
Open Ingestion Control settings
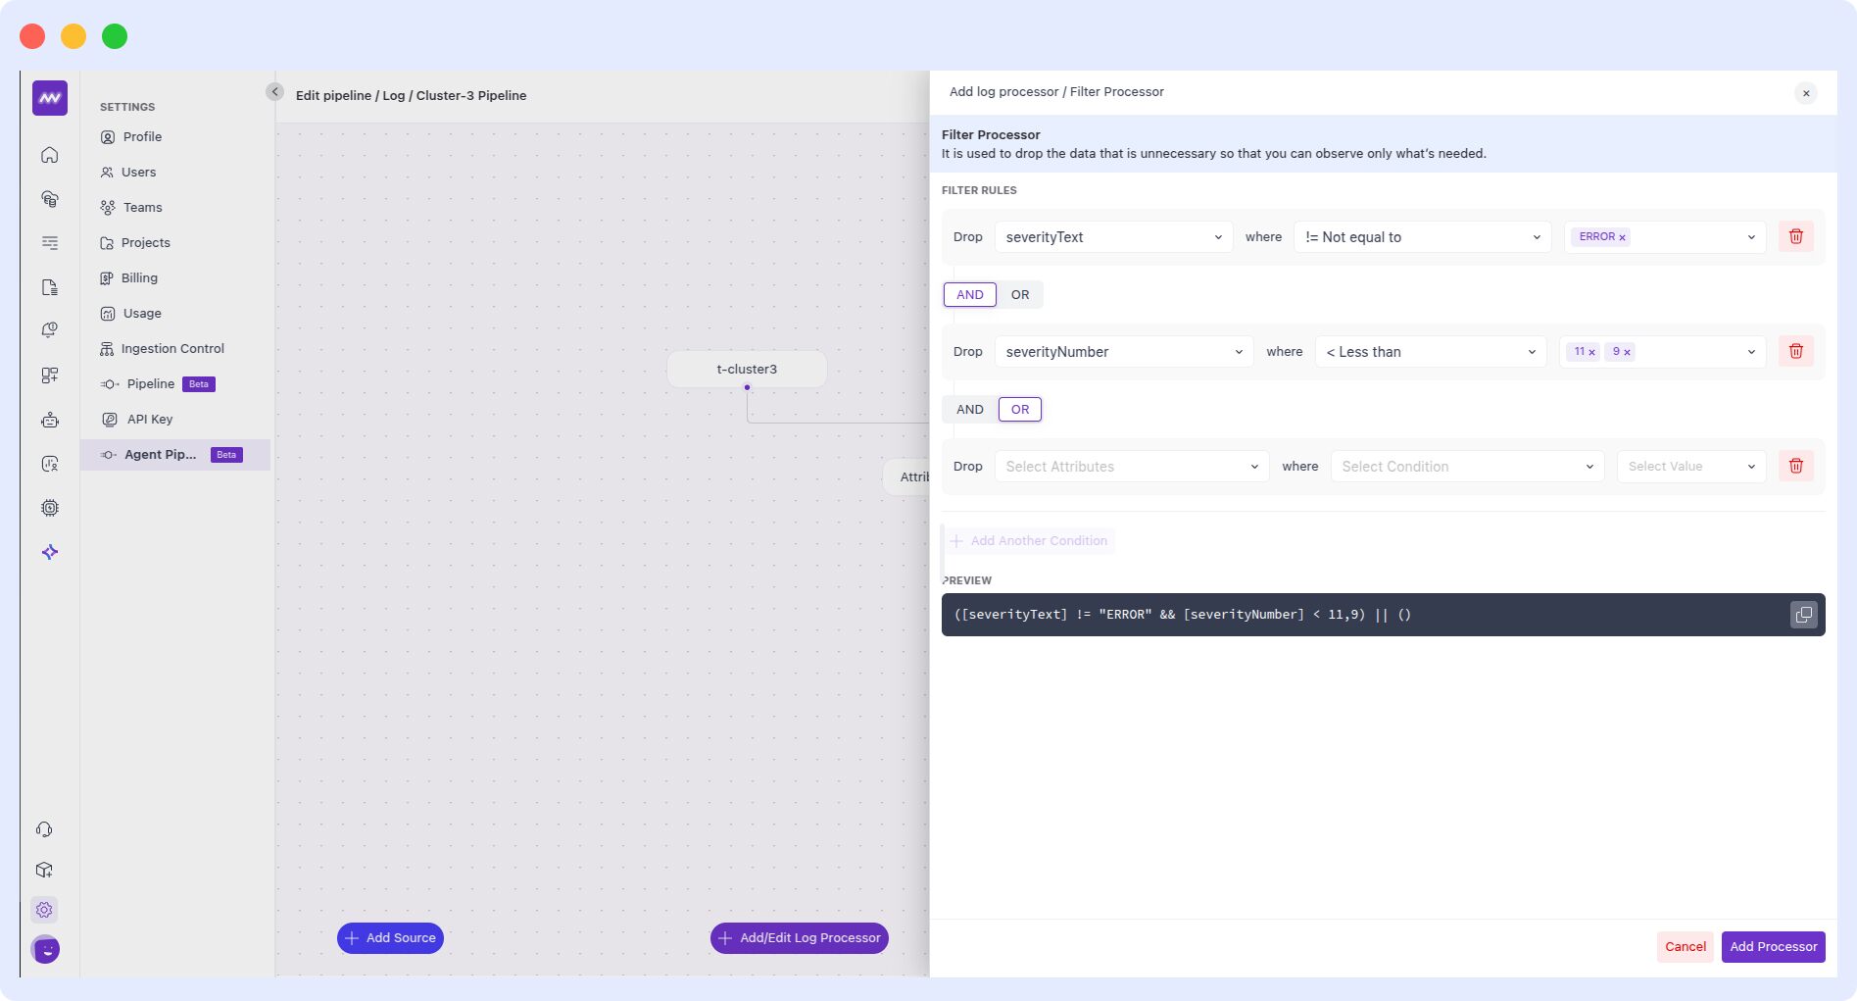coord(172,348)
